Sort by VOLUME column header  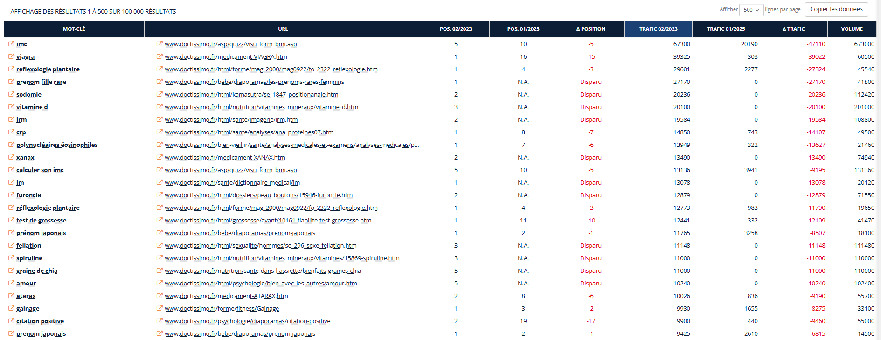point(852,29)
